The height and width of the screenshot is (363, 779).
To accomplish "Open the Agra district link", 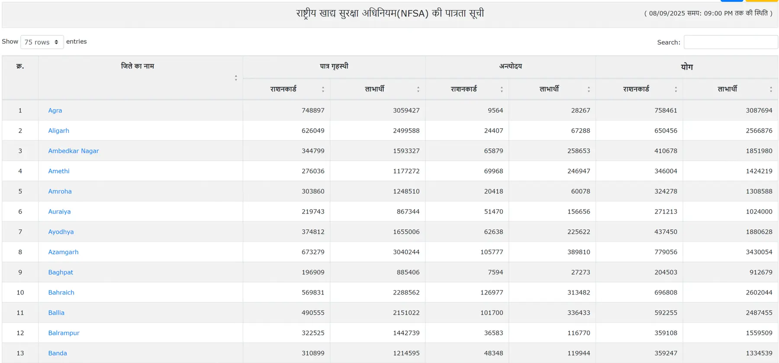I will point(55,110).
